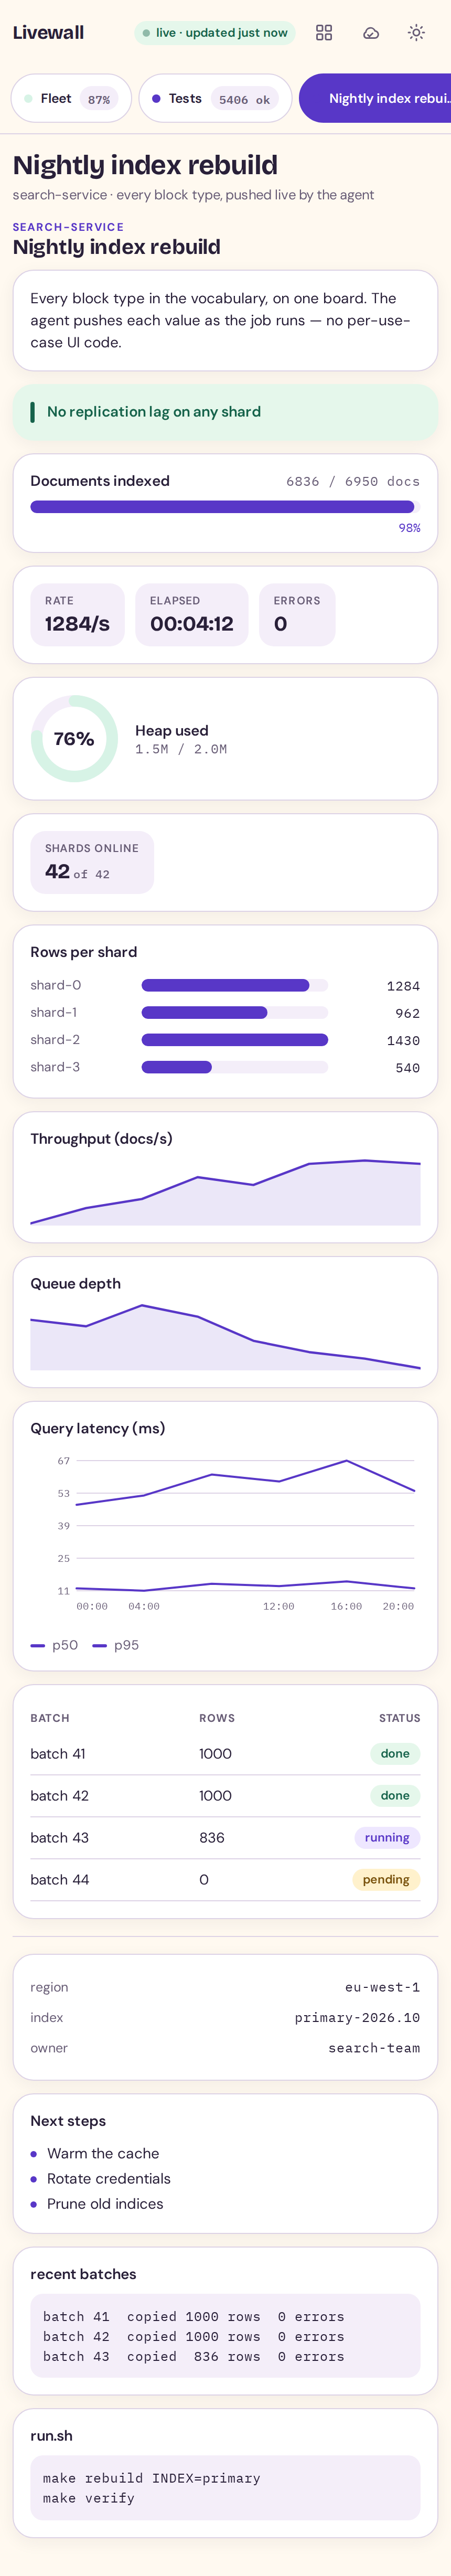451x2576 pixels.
Task: Switch to the Tests tab
Action: (x=215, y=98)
